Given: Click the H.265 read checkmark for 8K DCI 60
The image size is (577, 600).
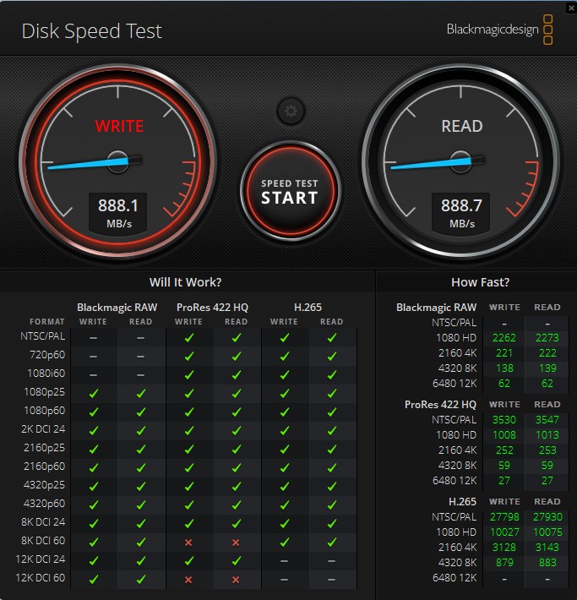Looking at the screenshot, I should (x=332, y=541).
